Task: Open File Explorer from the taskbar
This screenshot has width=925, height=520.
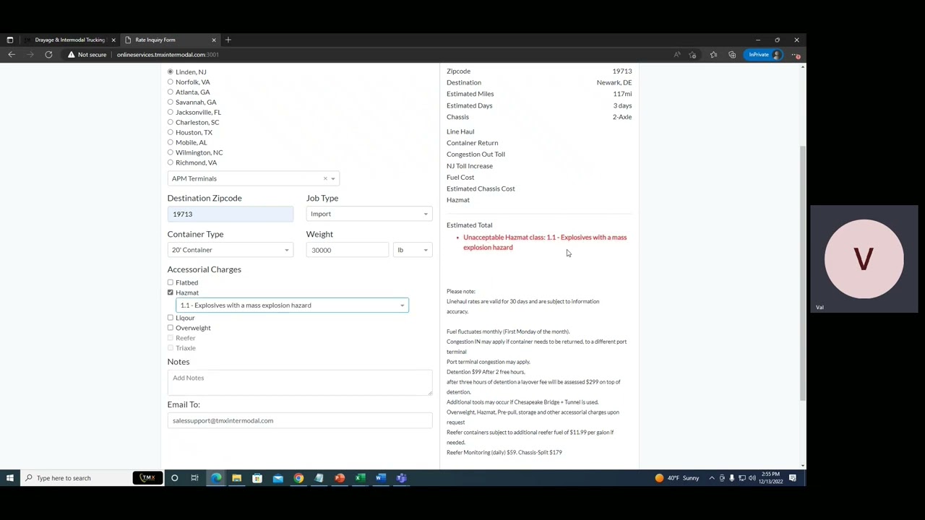Action: tap(236, 478)
